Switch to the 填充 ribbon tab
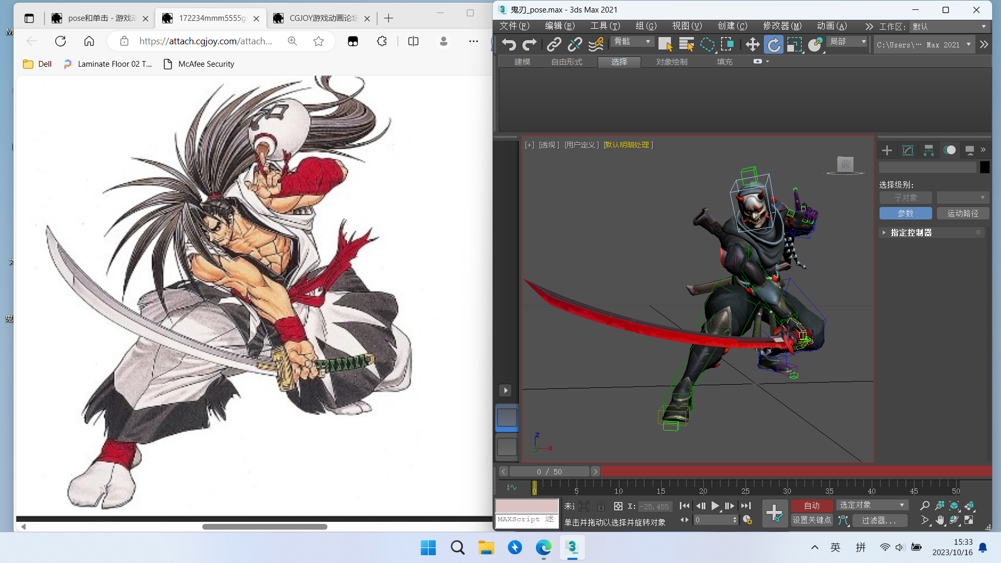Screen dimensions: 1001x563 tap(724, 62)
